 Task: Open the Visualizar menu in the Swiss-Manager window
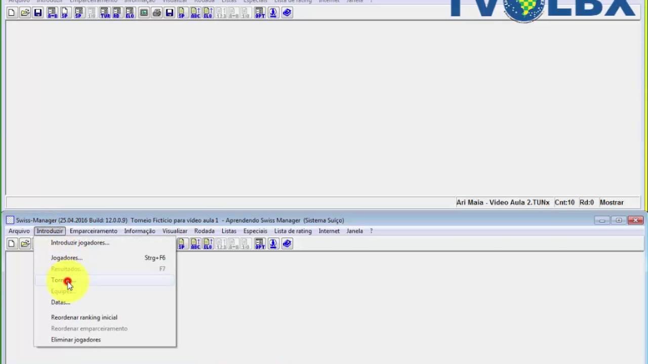pos(175,231)
